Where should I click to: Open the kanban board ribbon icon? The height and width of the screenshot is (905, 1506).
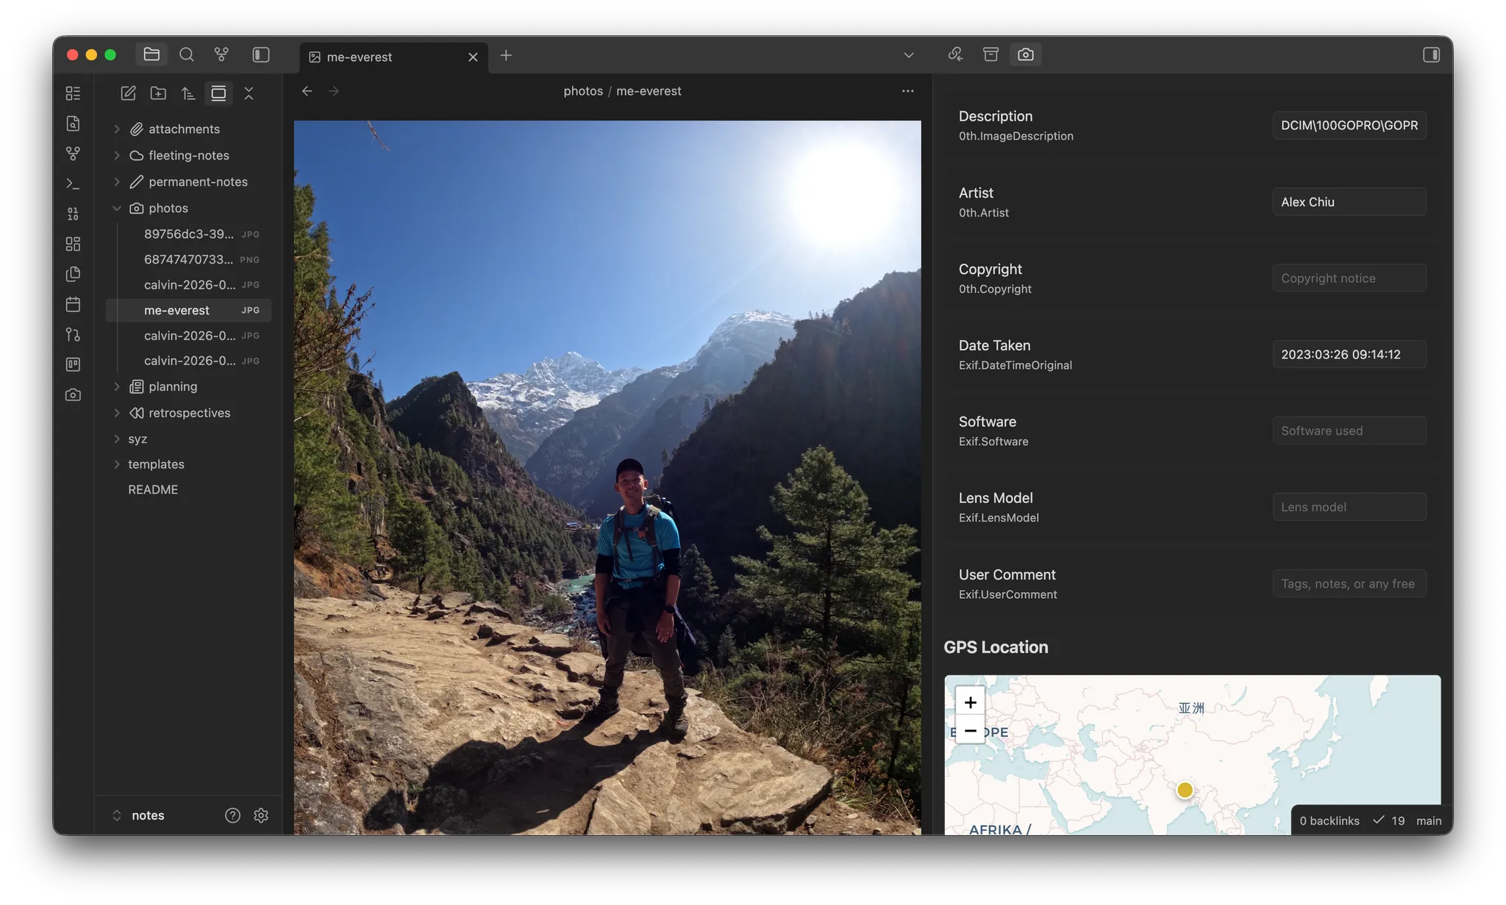(73, 364)
